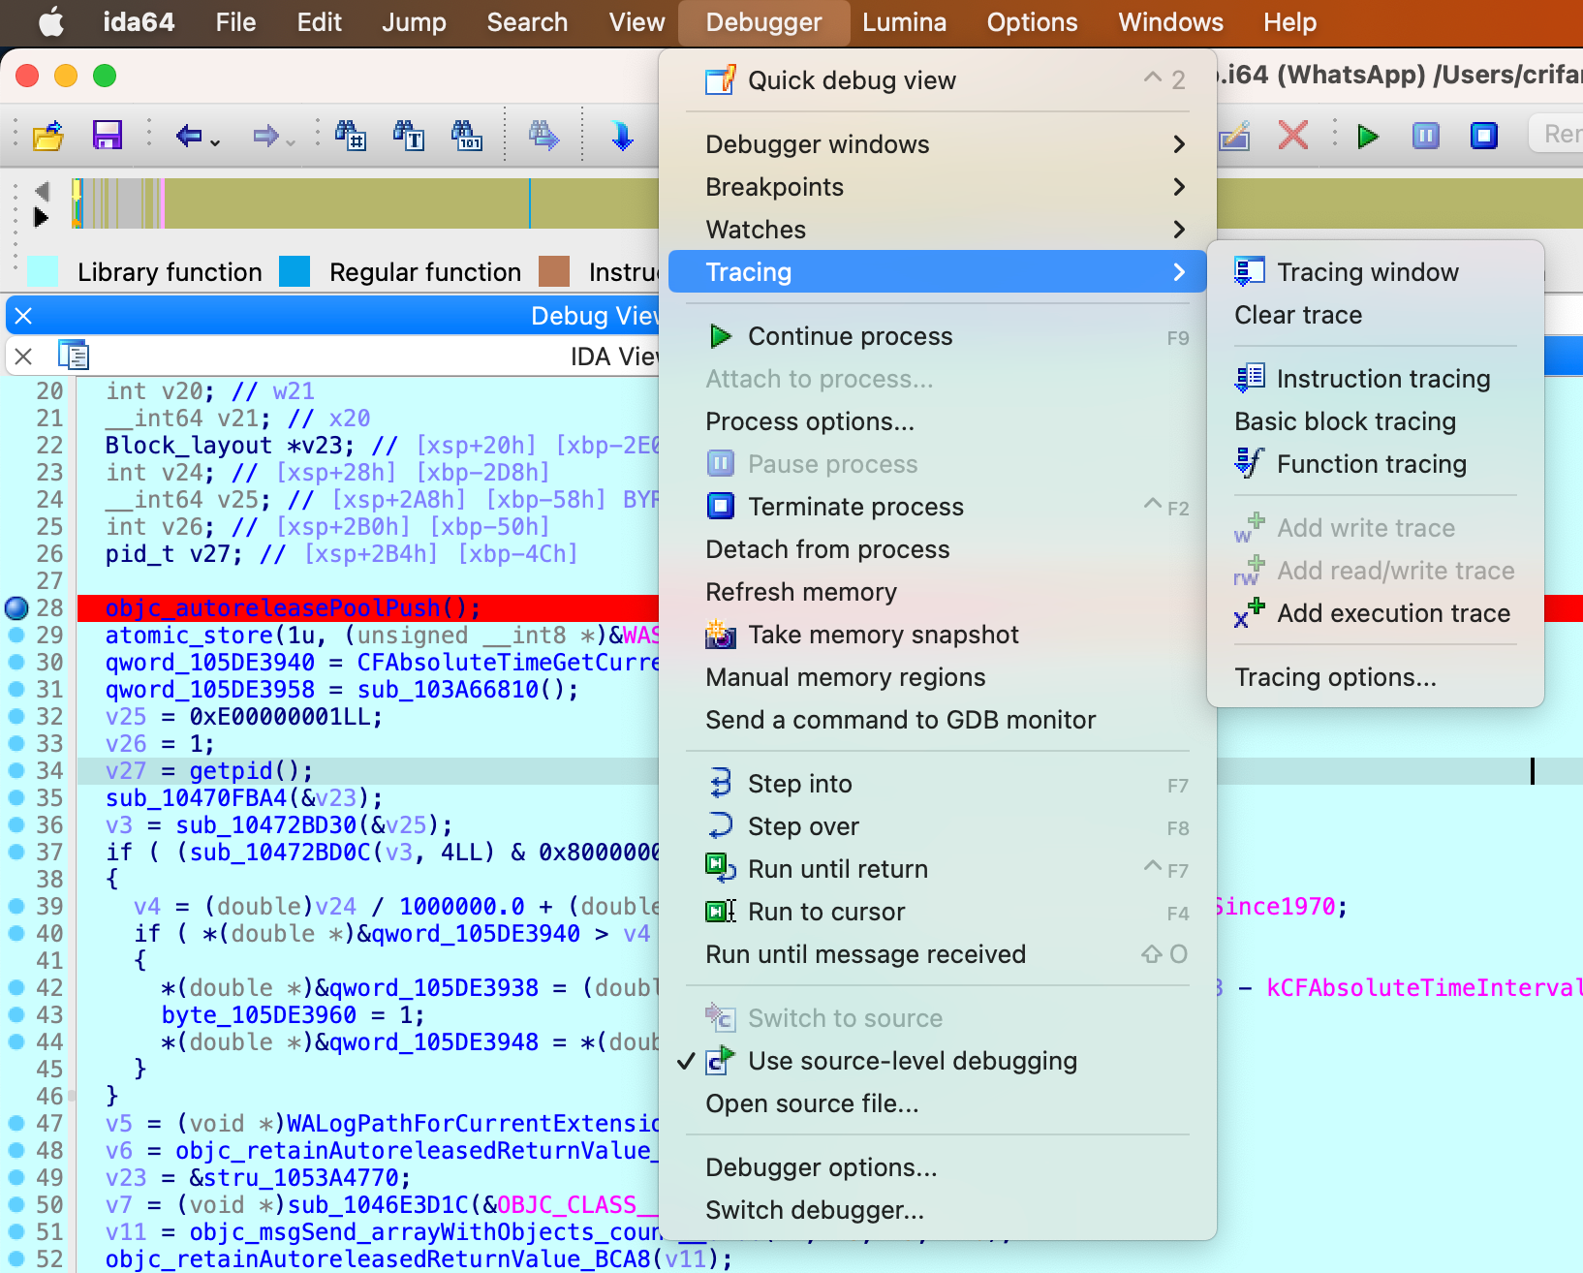Pause the process with the toolbar pause button
The height and width of the screenshot is (1273, 1583).
coord(1426,136)
